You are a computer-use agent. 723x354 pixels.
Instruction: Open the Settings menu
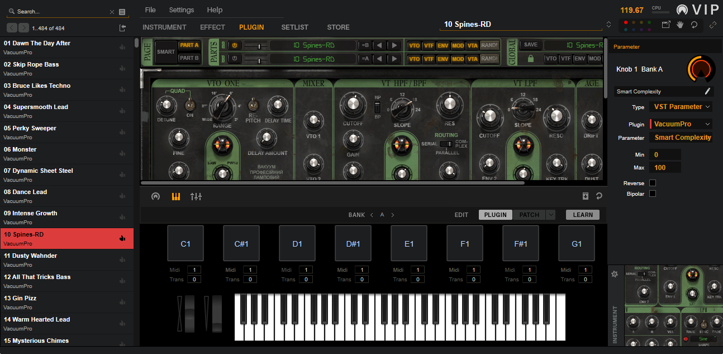click(x=182, y=10)
